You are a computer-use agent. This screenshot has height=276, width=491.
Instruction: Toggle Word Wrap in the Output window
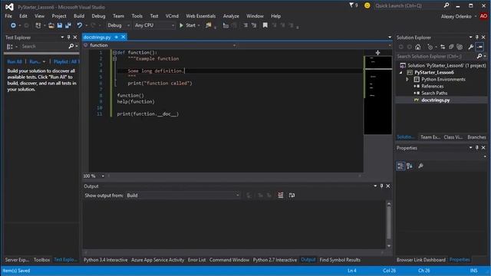click(x=292, y=195)
